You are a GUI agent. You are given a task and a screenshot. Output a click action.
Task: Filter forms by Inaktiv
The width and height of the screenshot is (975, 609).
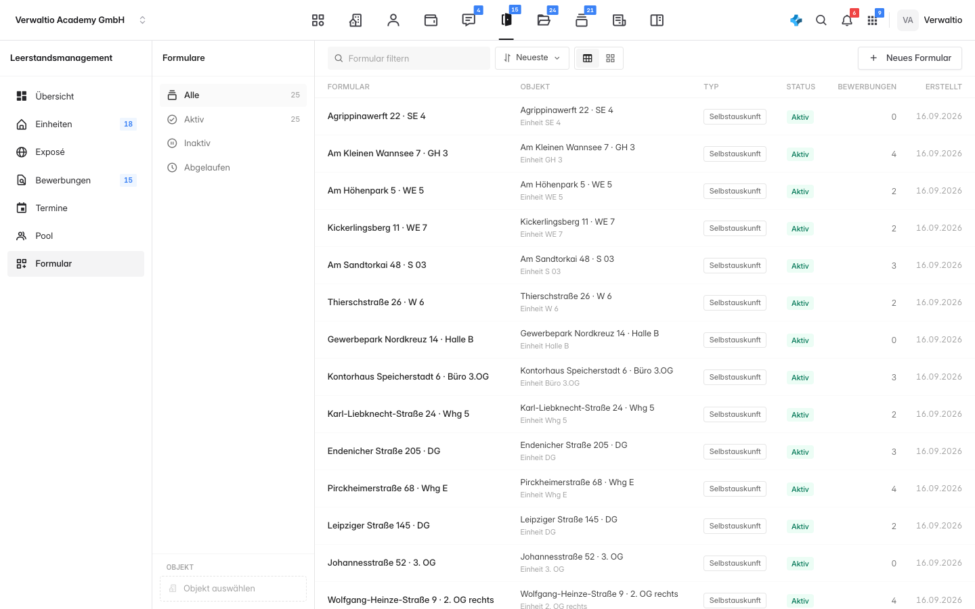click(233, 143)
